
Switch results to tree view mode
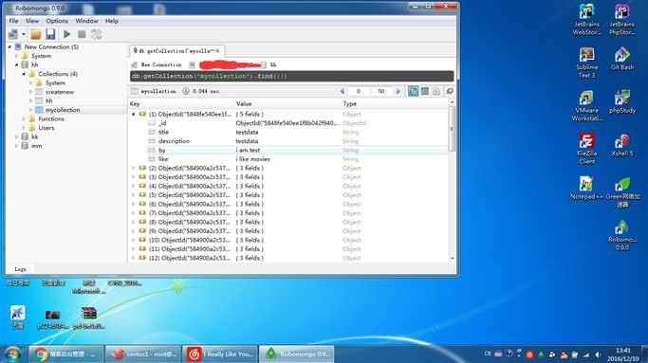[x=414, y=91]
